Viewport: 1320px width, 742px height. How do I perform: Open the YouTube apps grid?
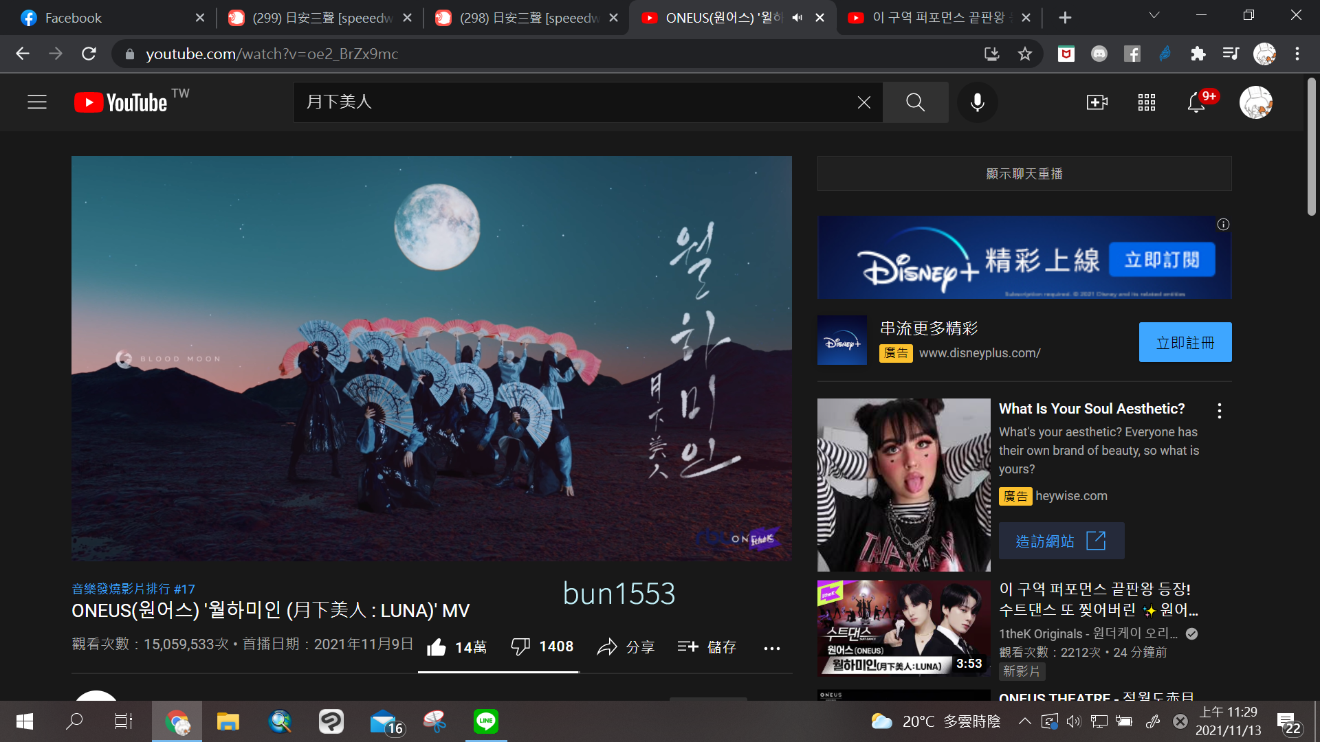(1147, 102)
